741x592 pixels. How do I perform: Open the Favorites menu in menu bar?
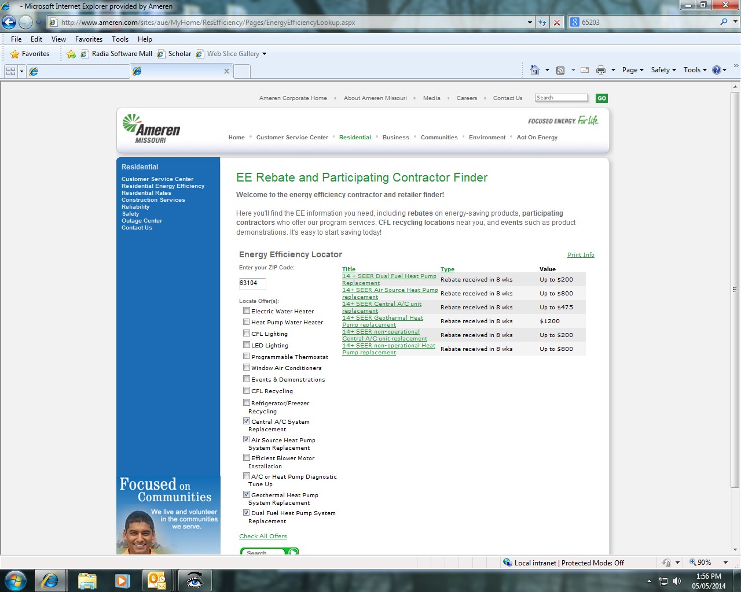pyautogui.click(x=89, y=39)
